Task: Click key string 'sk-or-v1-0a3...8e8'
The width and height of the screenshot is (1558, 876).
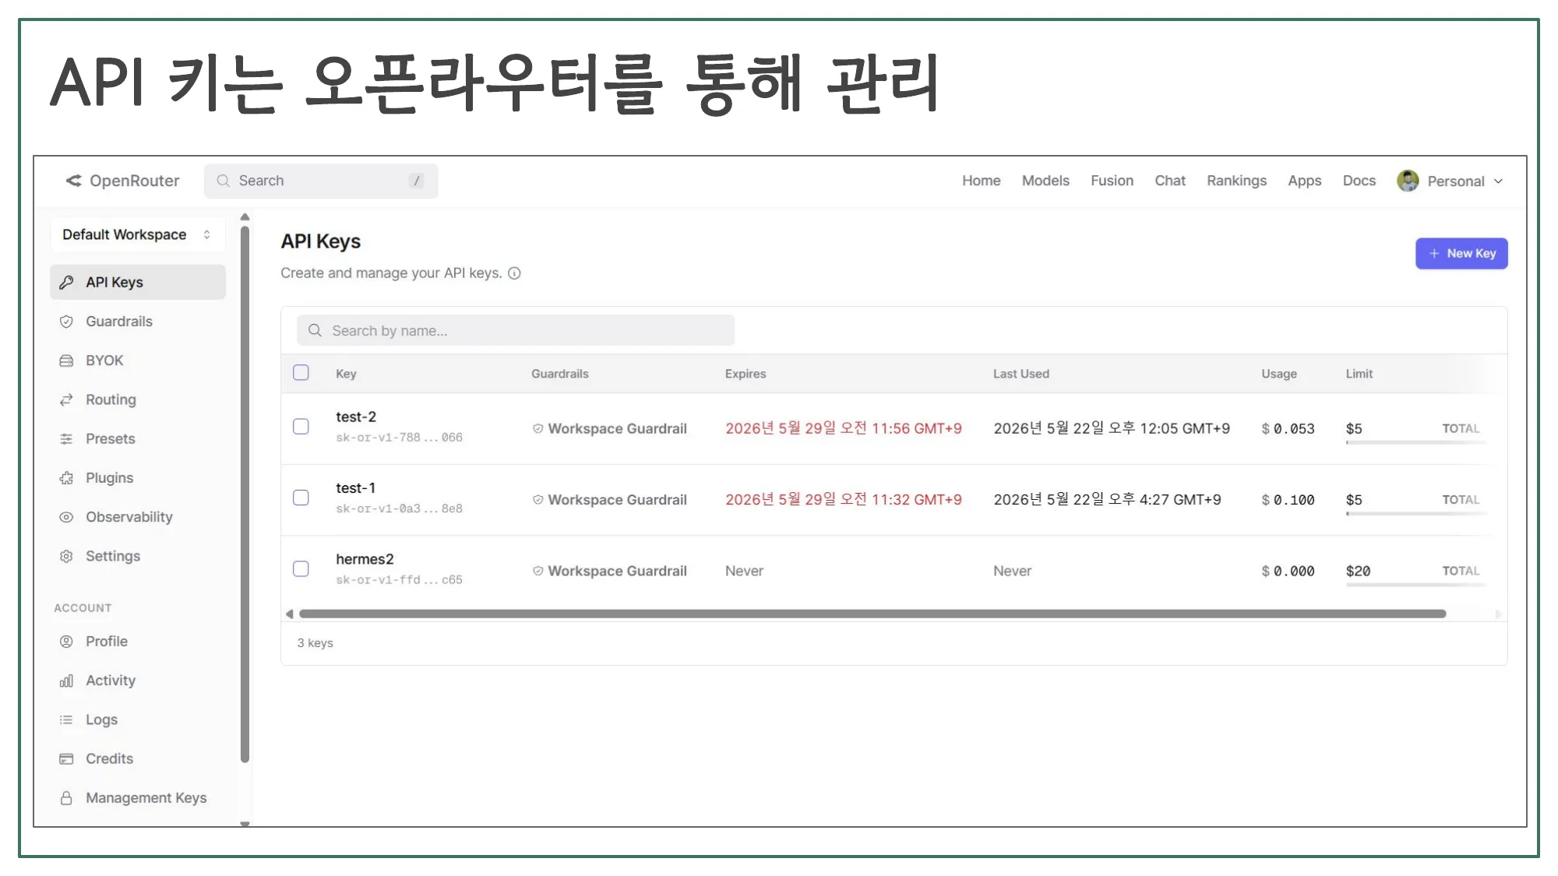Action: pyautogui.click(x=399, y=508)
